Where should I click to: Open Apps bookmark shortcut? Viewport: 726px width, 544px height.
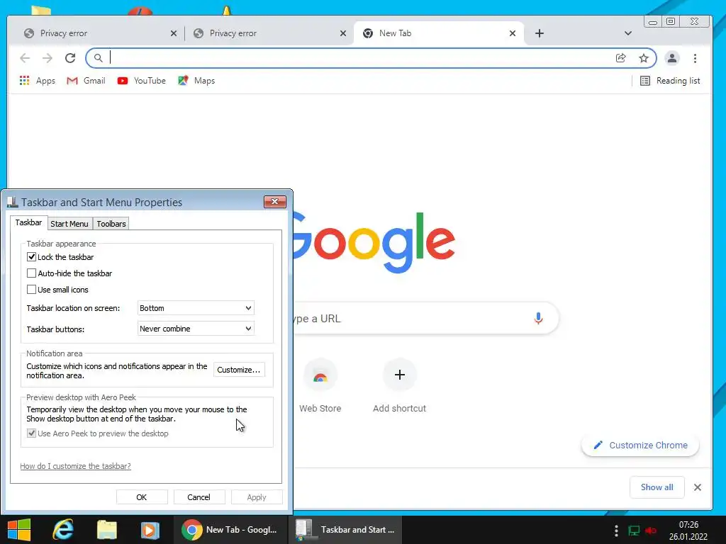point(38,81)
